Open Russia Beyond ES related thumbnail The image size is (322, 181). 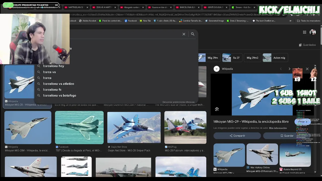tap(295, 155)
